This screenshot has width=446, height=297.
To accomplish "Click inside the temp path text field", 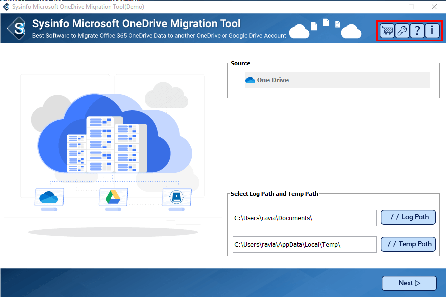I will pyautogui.click(x=304, y=244).
